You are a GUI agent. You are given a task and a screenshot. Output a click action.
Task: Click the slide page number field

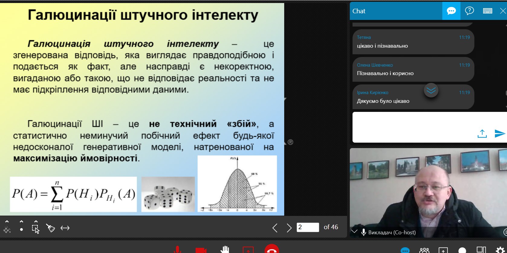pyautogui.click(x=308, y=227)
